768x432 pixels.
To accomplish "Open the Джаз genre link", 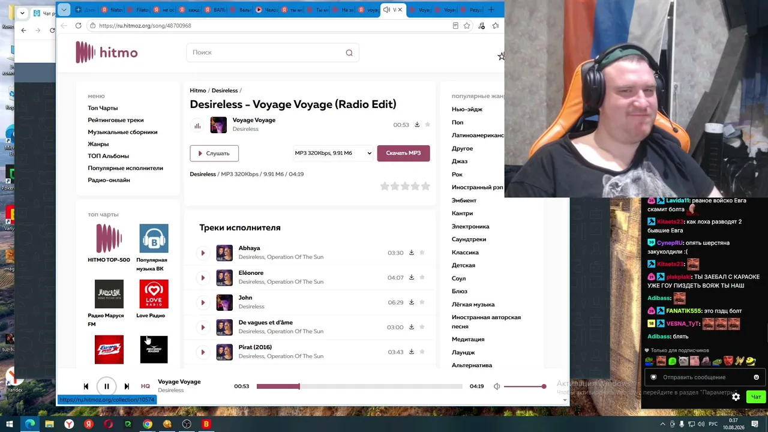I will coord(460,161).
